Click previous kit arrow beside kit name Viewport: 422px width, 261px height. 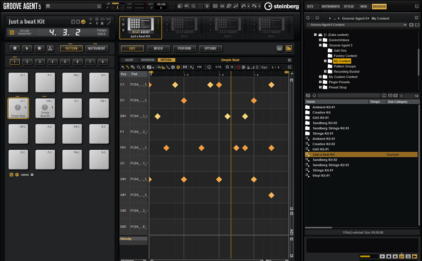coord(73,22)
